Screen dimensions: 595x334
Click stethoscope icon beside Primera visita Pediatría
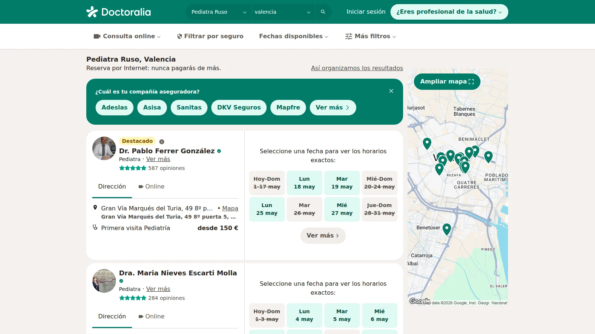[x=95, y=227]
